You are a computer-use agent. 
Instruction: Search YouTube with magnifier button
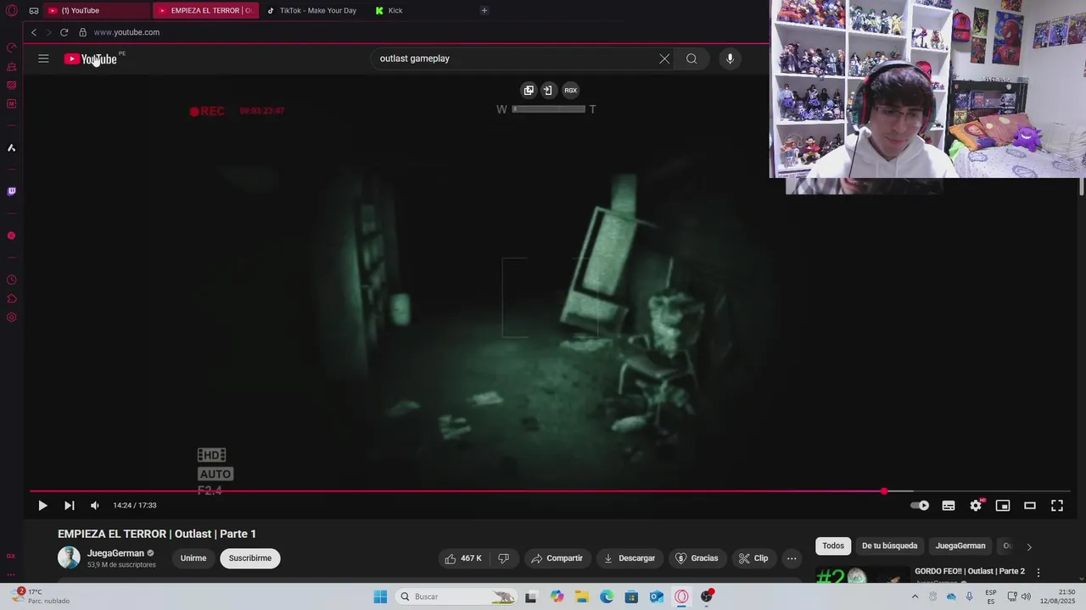(691, 58)
